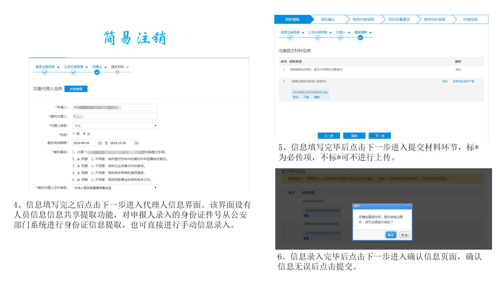The height and width of the screenshot is (282, 501).
Task: Expand the 代理人类型 dropdown showing 个人
Action: pos(115,126)
